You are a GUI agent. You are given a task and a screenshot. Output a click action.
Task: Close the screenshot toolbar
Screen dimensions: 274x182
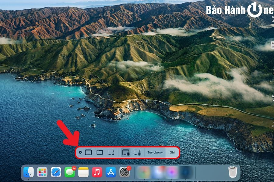pos(80,152)
